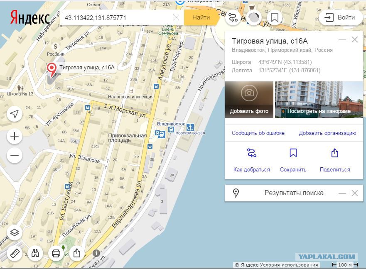
Task: Click the bus stop icon on Алеутская ул.
Action: [x=156, y=87]
